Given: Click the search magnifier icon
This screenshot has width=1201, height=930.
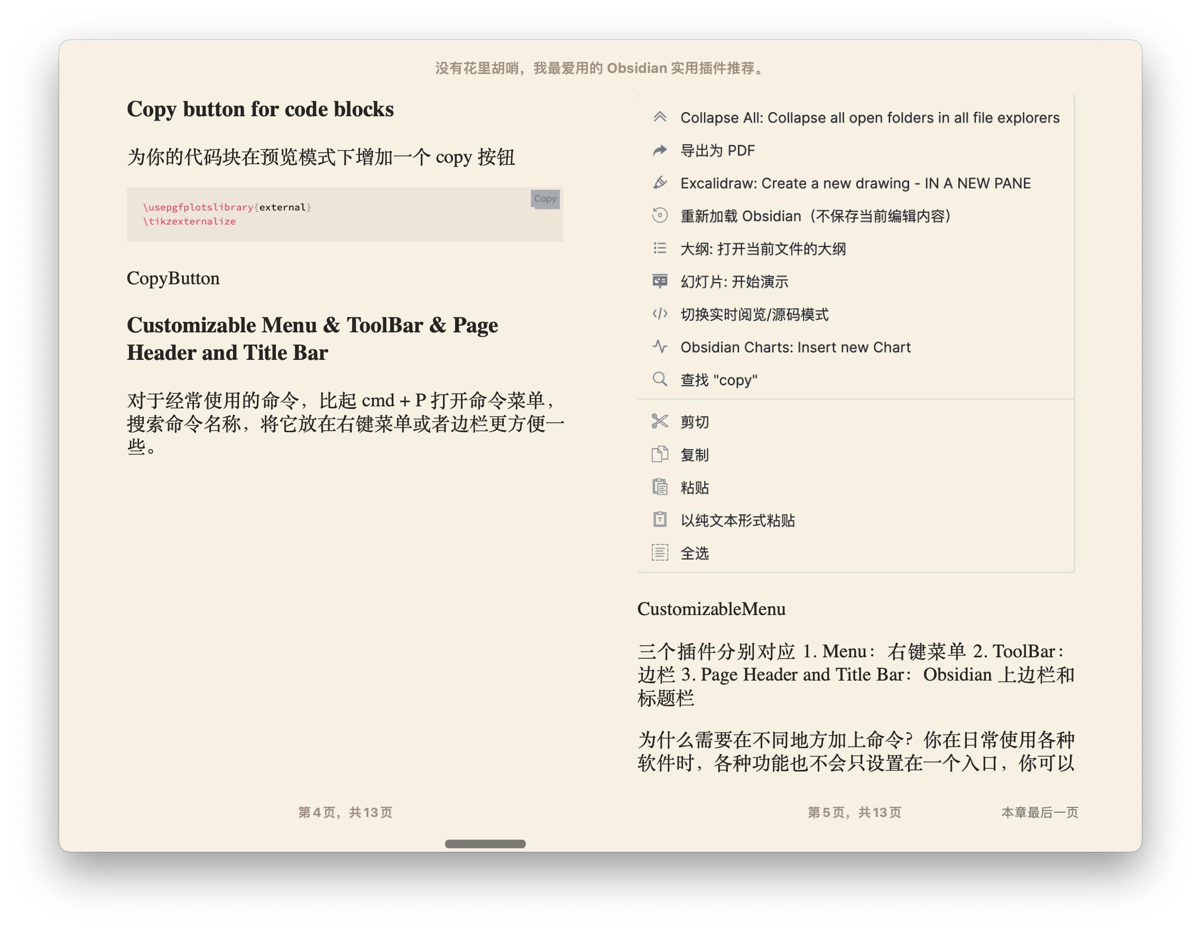Looking at the screenshot, I should click(660, 379).
